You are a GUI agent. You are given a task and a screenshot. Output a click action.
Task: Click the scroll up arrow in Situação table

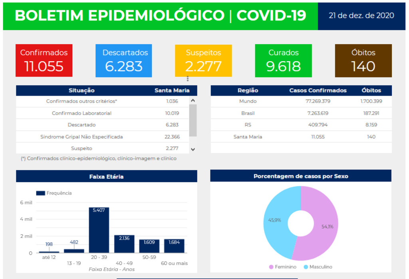pos(193,101)
